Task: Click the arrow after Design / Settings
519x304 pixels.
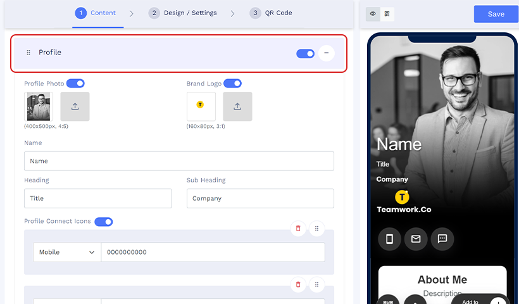Action: tap(232, 13)
